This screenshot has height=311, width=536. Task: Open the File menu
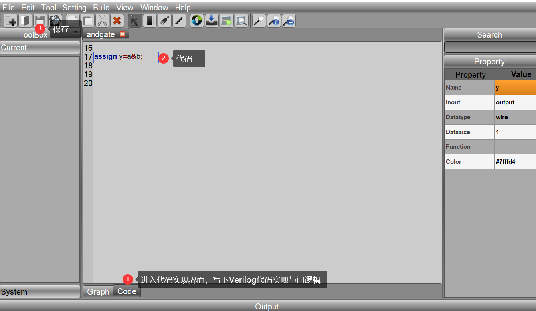coord(9,8)
